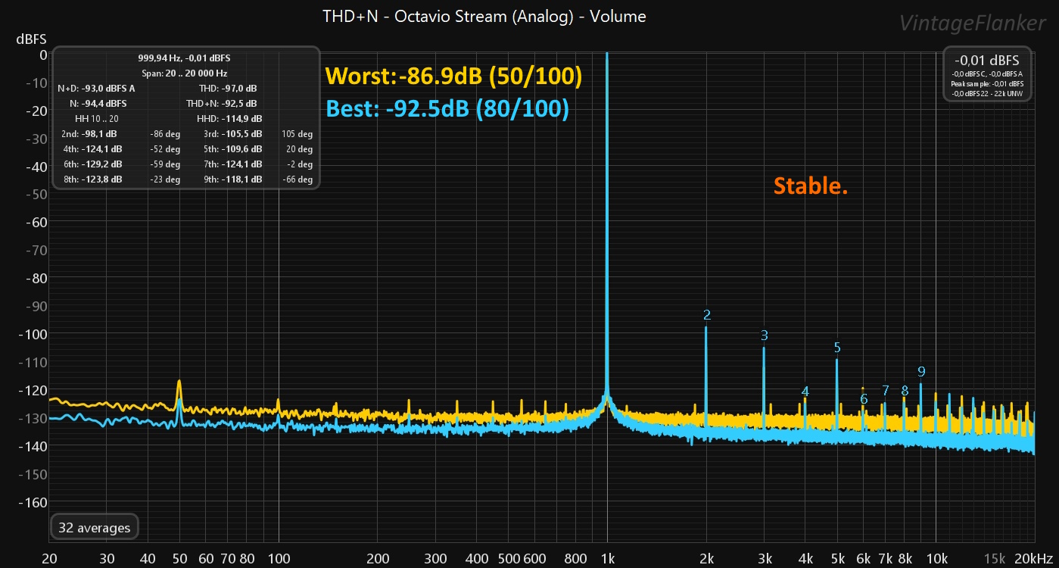Click harmonic marker "4" above the 4k peak
The height and width of the screenshot is (568, 1059).
tap(805, 392)
